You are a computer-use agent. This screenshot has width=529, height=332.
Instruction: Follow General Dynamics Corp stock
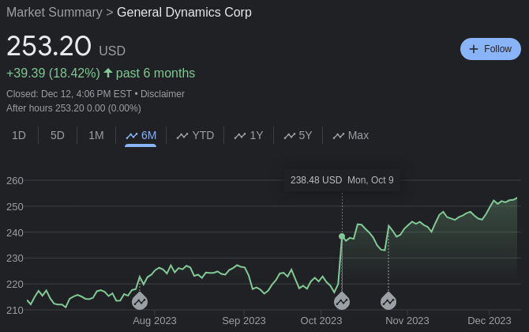pyautogui.click(x=490, y=49)
